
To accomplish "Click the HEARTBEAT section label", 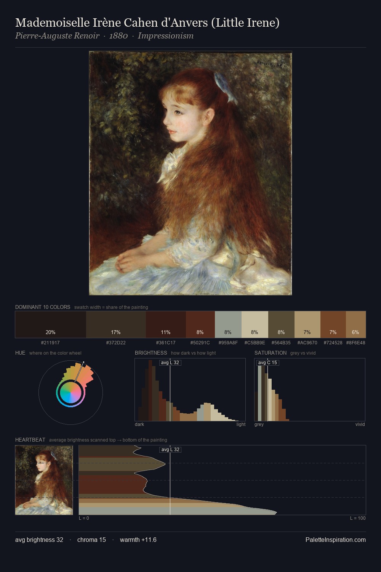I will (30, 440).
